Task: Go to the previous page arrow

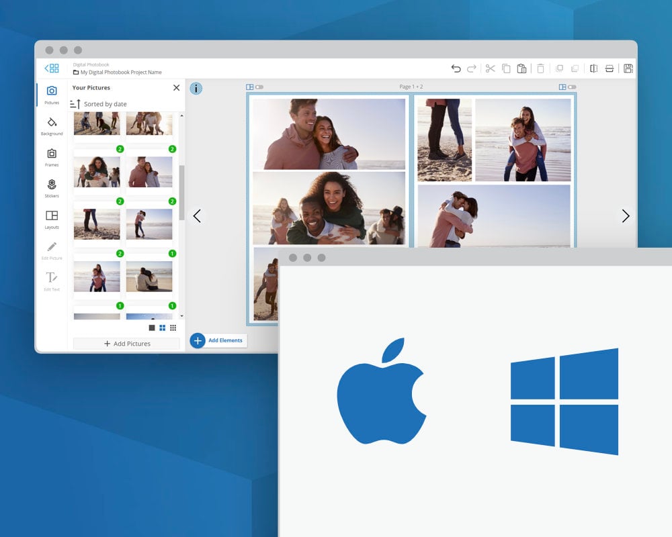Action: [197, 216]
